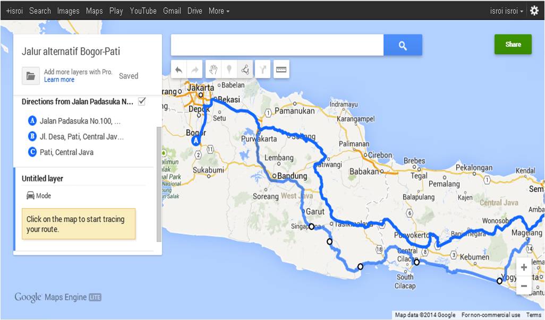Click the Undo arrow in map toolbar
The width and height of the screenshot is (545, 320).
(179, 70)
